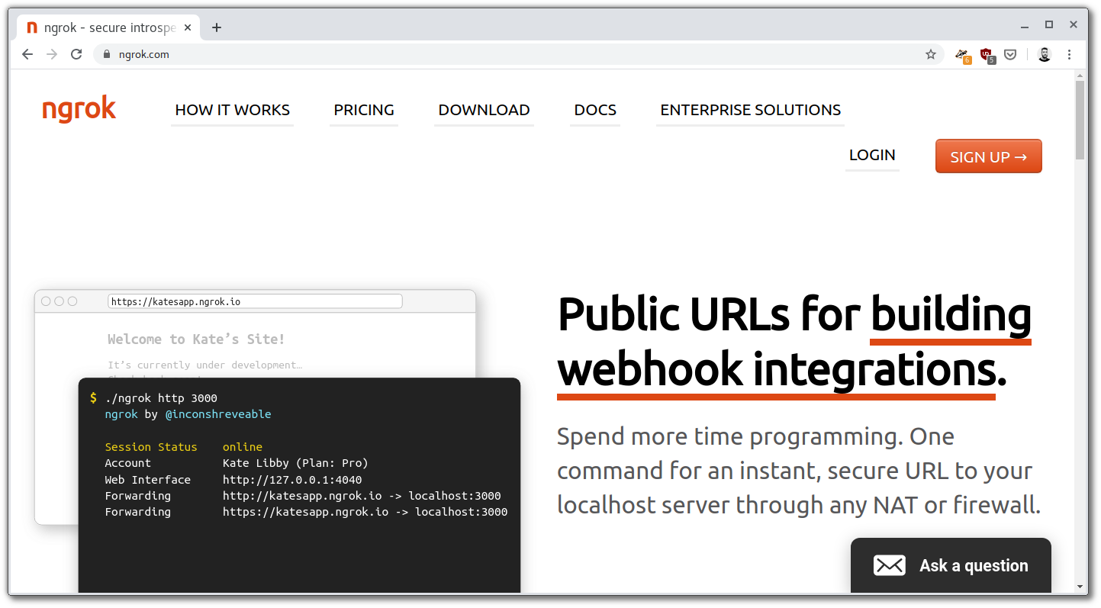This screenshot has width=1101, height=608.
Task: Focus the address bar showing ngrok.com
Action: (x=519, y=54)
